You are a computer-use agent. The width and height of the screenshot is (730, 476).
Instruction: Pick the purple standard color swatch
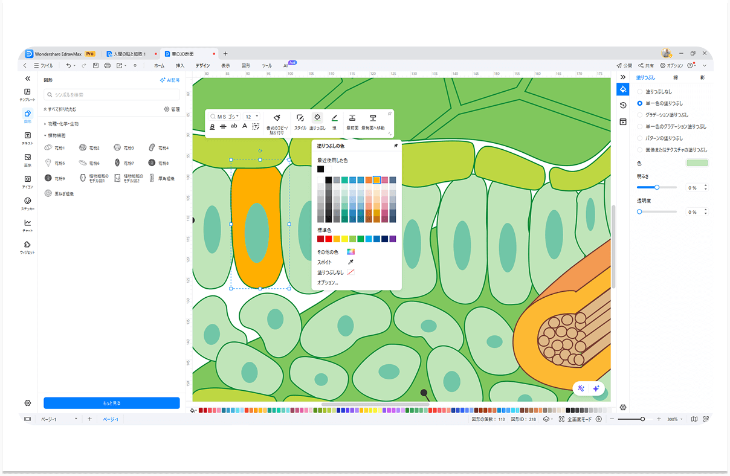click(392, 239)
